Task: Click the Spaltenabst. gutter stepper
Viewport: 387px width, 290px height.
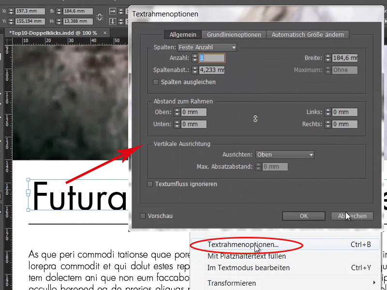Action: pyautogui.click(x=195, y=70)
